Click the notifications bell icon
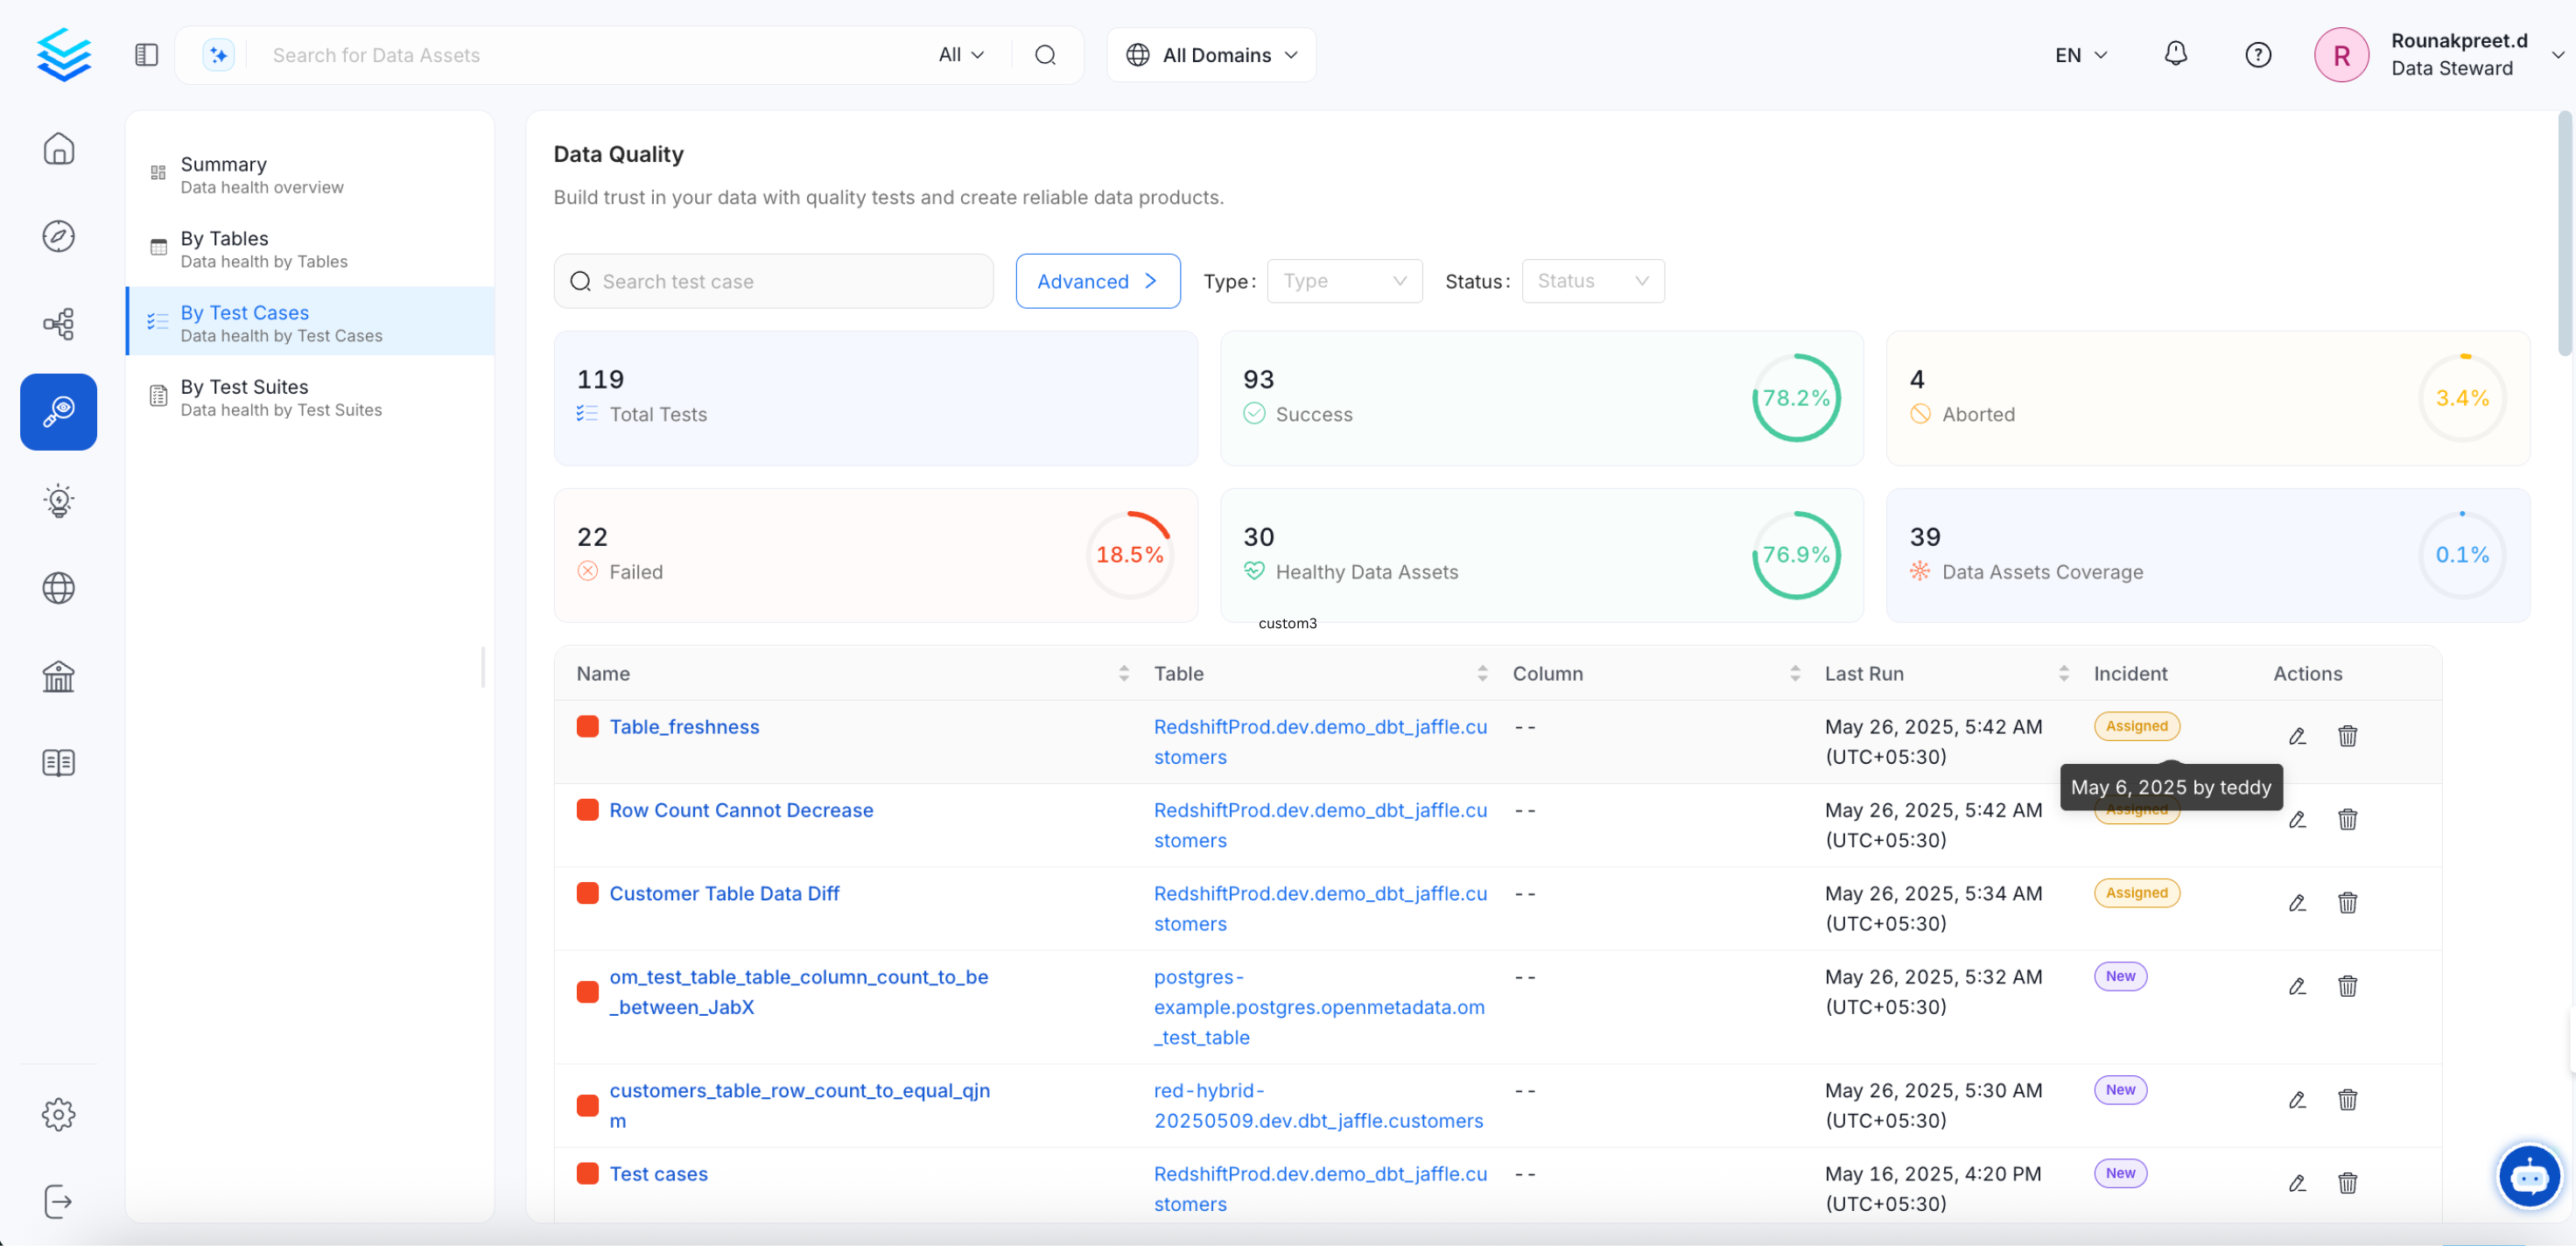The image size is (2576, 1246). click(x=2176, y=54)
